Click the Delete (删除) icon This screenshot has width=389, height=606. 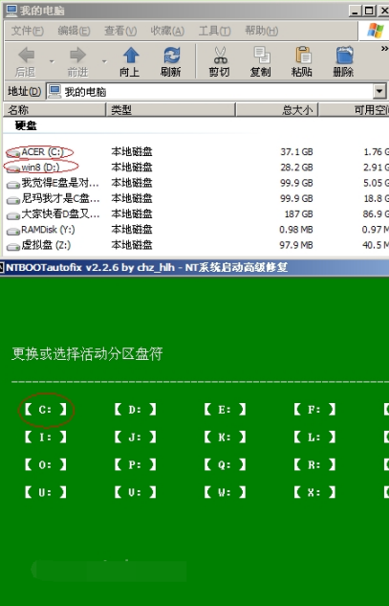click(344, 56)
